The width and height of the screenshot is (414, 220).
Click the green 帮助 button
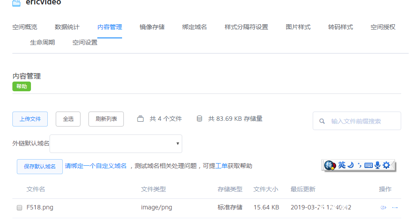coord(22,86)
